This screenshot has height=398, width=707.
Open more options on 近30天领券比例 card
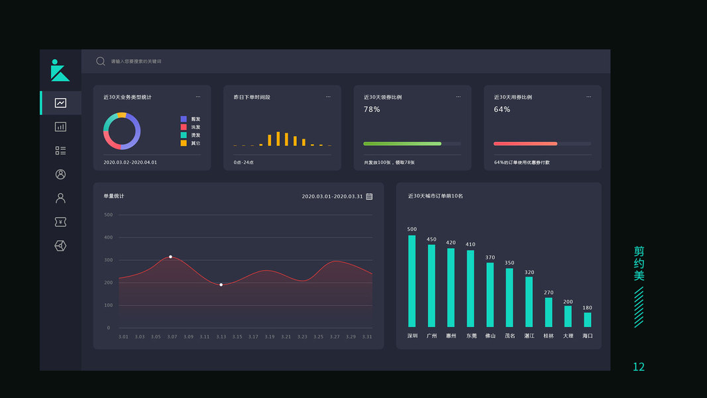pyautogui.click(x=458, y=97)
